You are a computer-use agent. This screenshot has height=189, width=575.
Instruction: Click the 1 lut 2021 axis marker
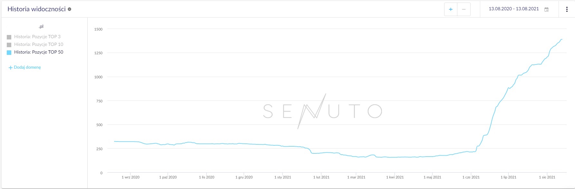pyautogui.click(x=321, y=177)
